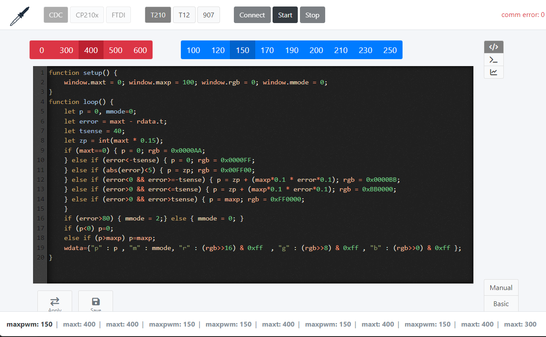The image size is (546, 337).
Task: Set temperature to 300
Action: click(66, 50)
